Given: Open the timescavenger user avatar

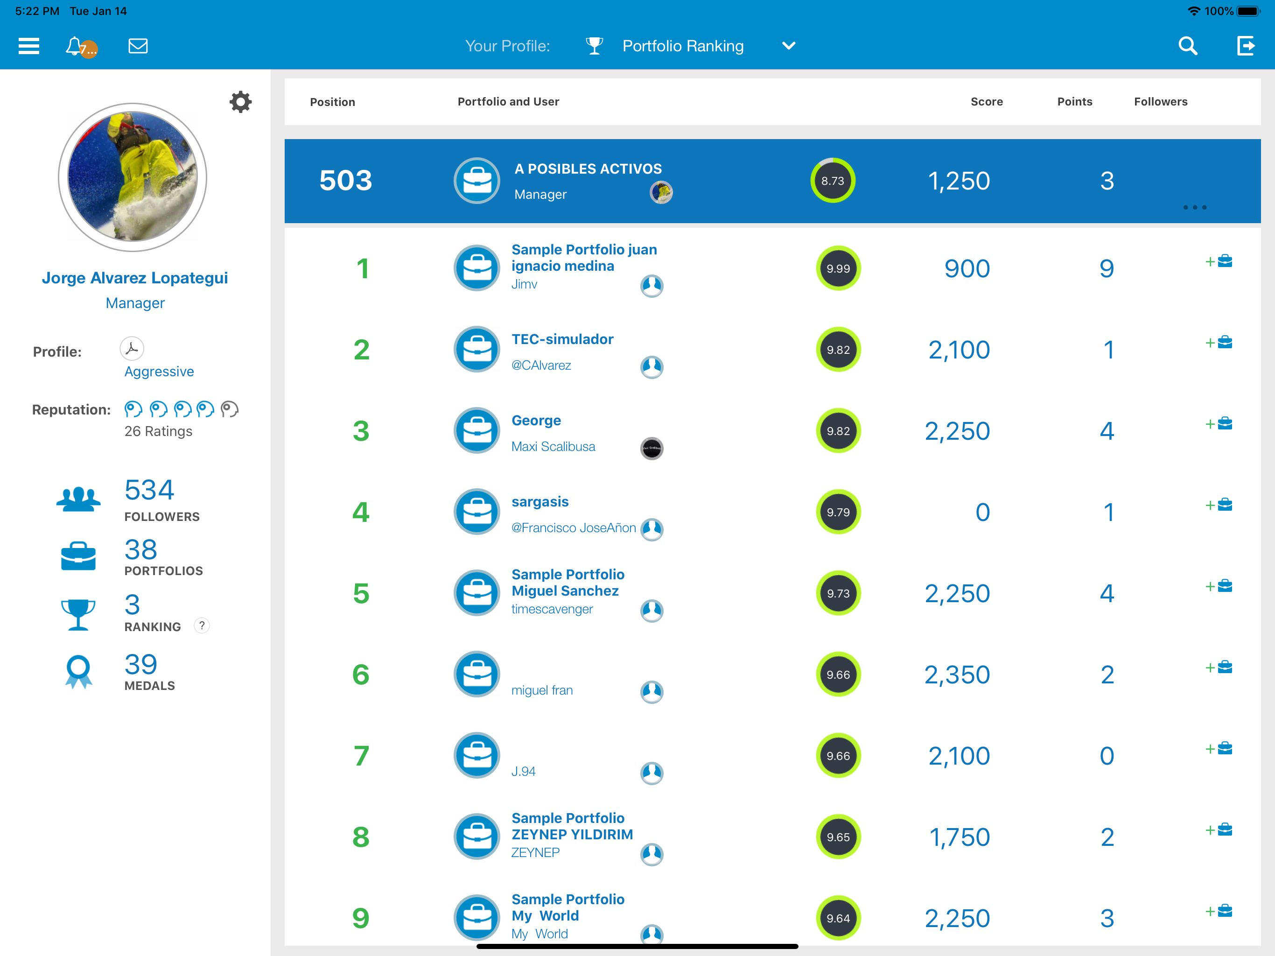Looking at the screenshot, I should (652, 611).
